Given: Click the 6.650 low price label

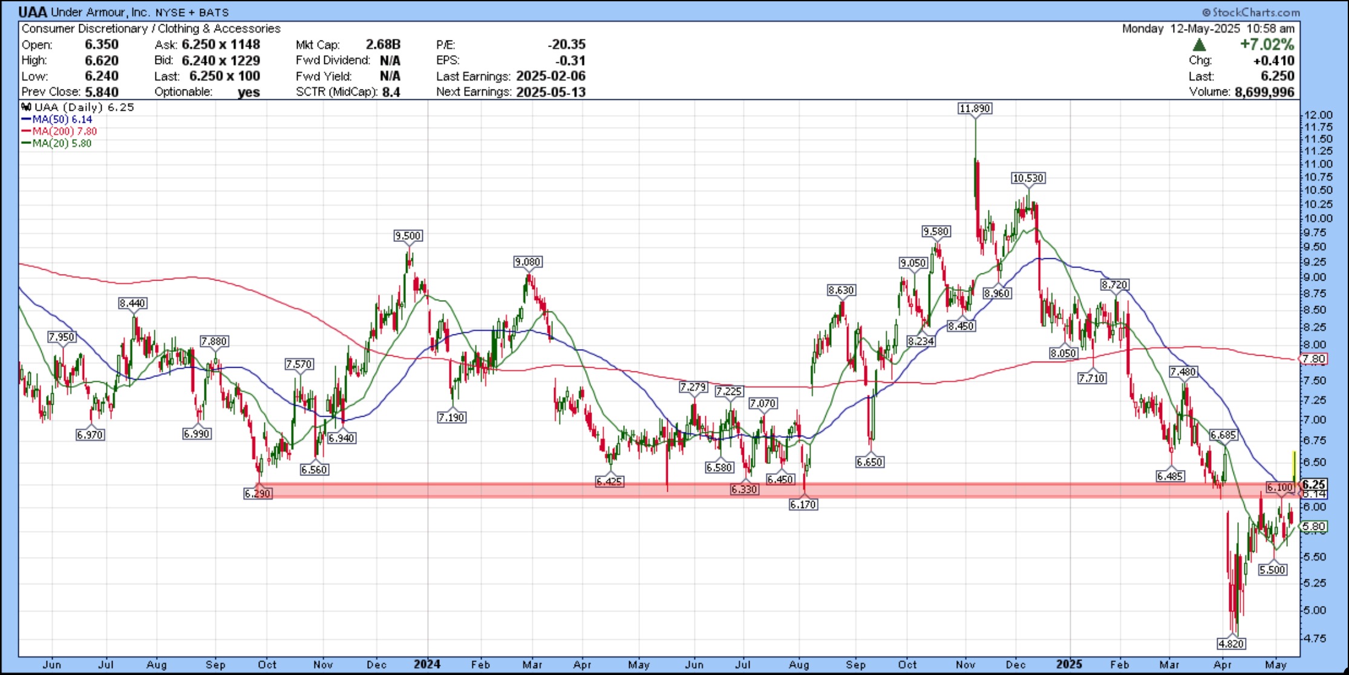Looking at the screenshot, I should click(869, 462).
